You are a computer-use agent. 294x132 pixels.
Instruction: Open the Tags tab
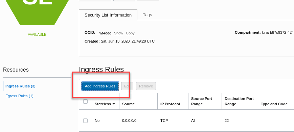[148, 15]
